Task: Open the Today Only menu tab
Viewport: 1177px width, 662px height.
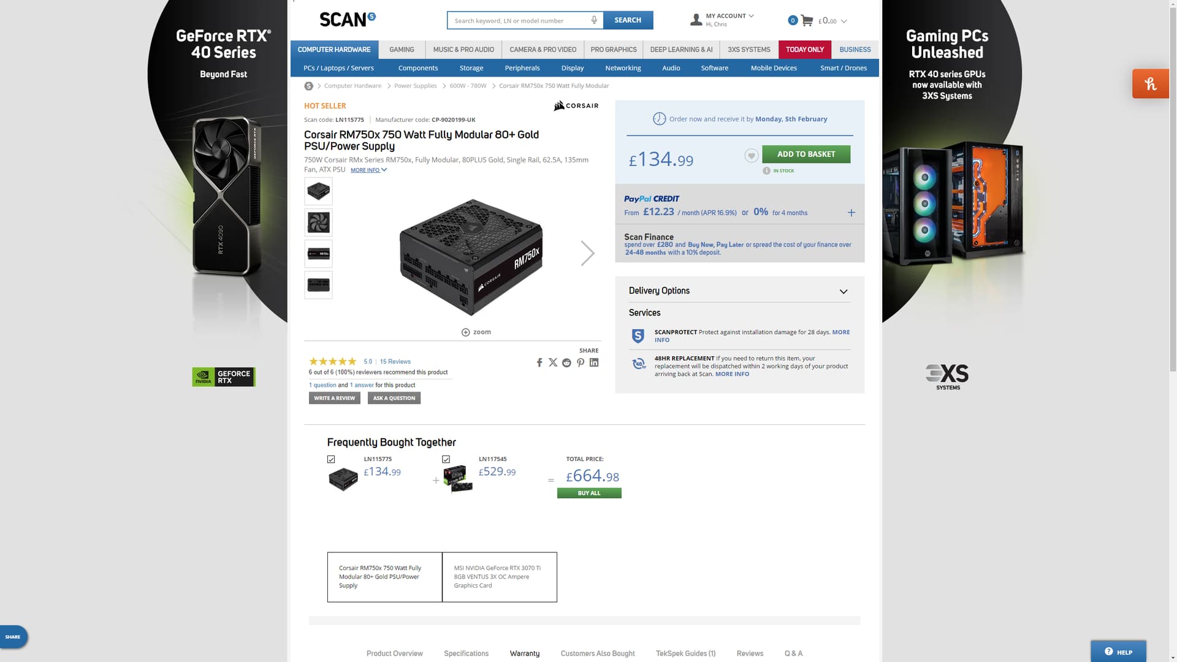Action: point(804,50)
